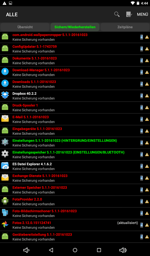The image size is (150, 256).
Task: Select Gerätebereitstellung 5.1.1-20161023 entry
Action: [75, 237]
